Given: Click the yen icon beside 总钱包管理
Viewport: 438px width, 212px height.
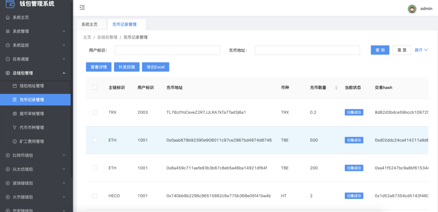Looking at the screenshot, I should (8, 73).
